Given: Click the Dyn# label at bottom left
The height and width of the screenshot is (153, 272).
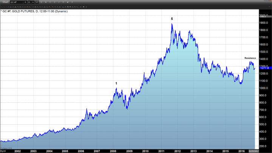Looking at the screenshot, I should 2,150.
